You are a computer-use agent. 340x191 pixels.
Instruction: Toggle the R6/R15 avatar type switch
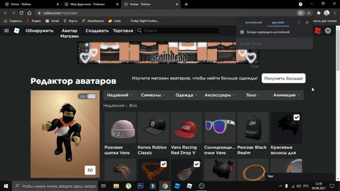click(x=87, y=97)
